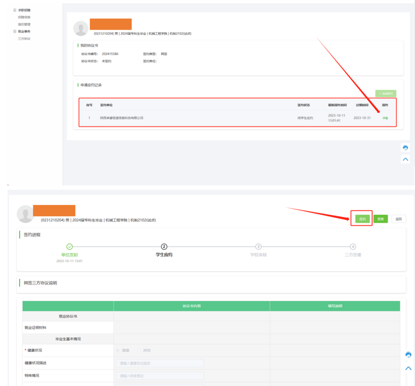Screen dimensions: 415x386
Task: Click the 网签三方协议说明 section heading
Action: (40, 283)
